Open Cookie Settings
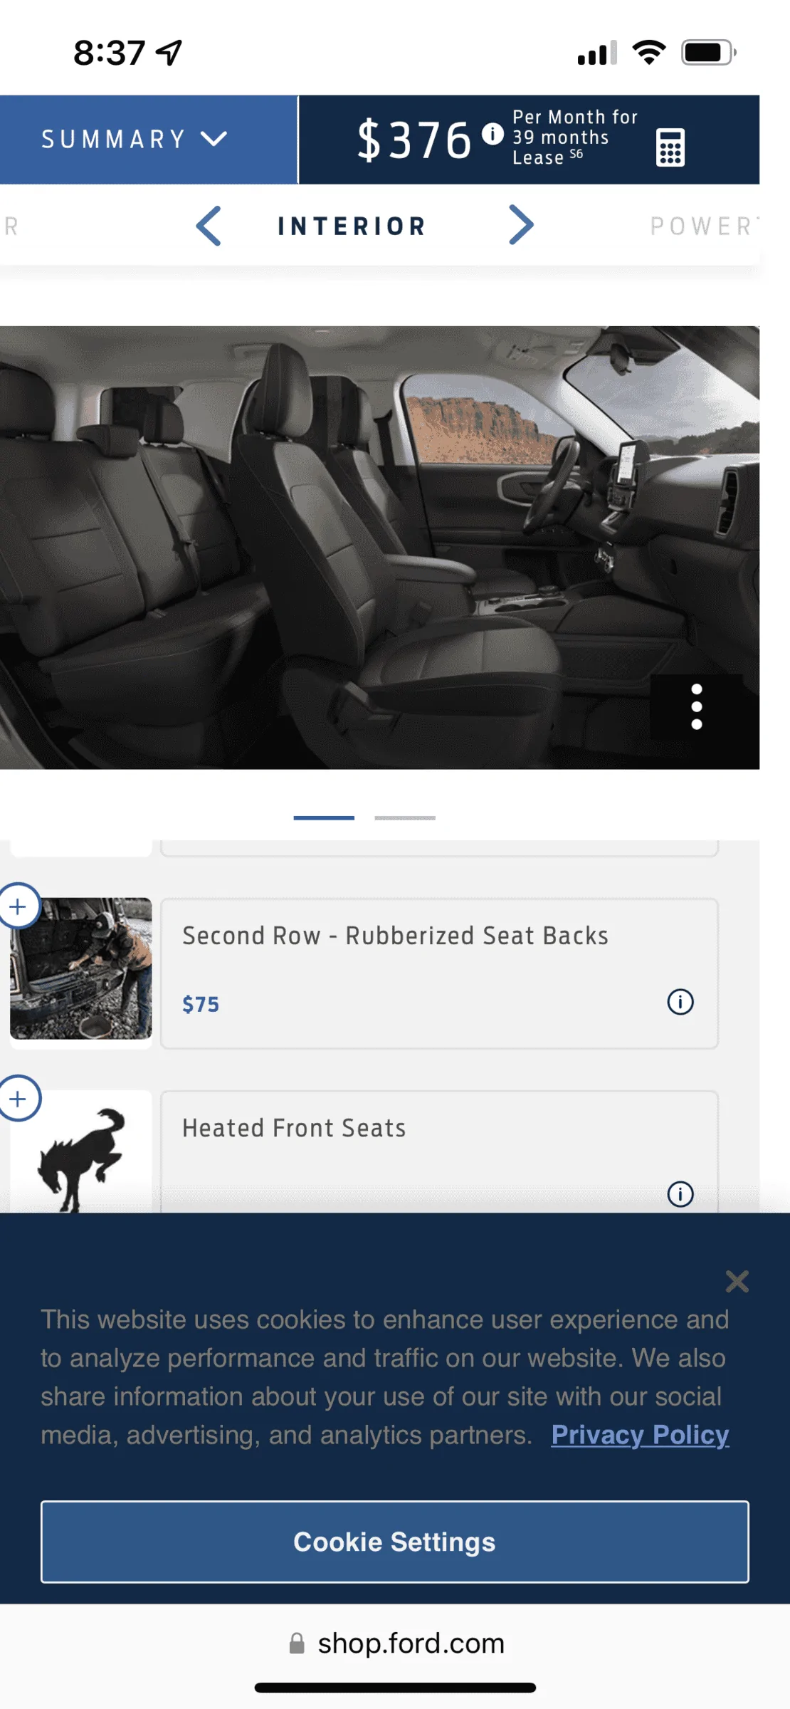Screen dimensions: 790x1709 click(x=395, y=1542)
